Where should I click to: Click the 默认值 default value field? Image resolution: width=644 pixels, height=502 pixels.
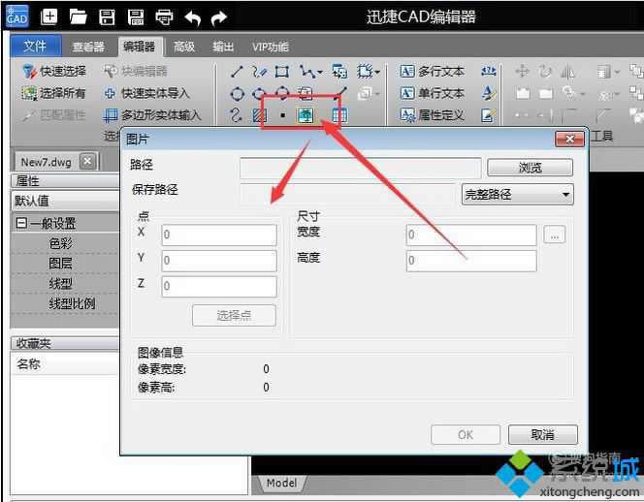pyautogui.click(x=65, y=202)
